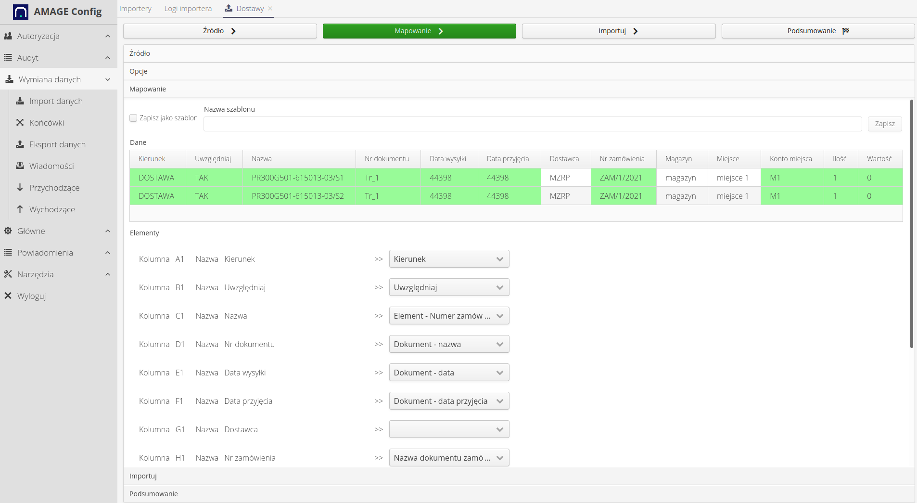Enable the Zapisz jako szablon checkbox

(x=134, y=118)
